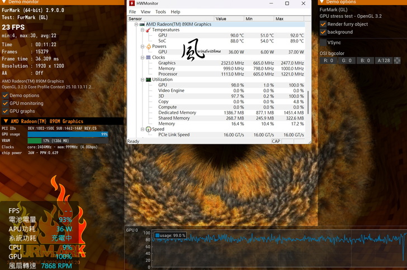Click the Max column header
Viewport: 407px width, 270px height.
click(280, 18)
